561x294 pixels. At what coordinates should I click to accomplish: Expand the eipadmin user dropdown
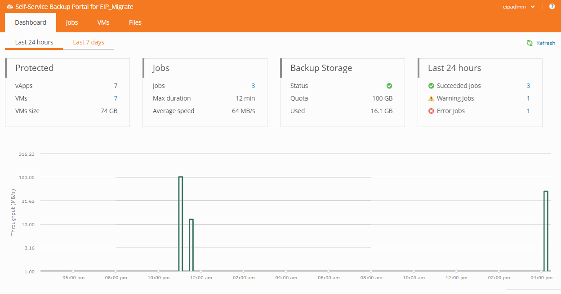[x=519, y=7]
